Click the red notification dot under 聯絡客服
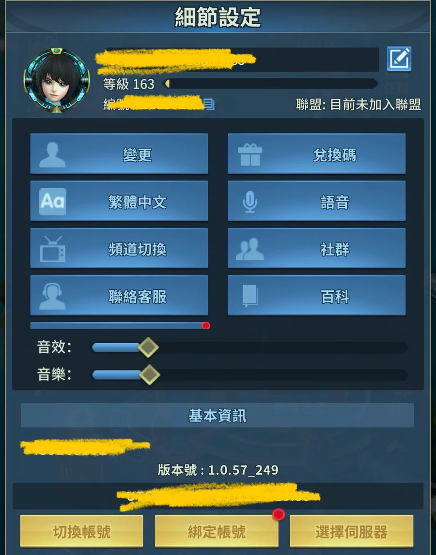Screen dimensions: 436x555 (206, 326)
